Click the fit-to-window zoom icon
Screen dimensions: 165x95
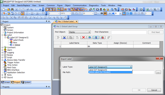[x=80, y=13]
